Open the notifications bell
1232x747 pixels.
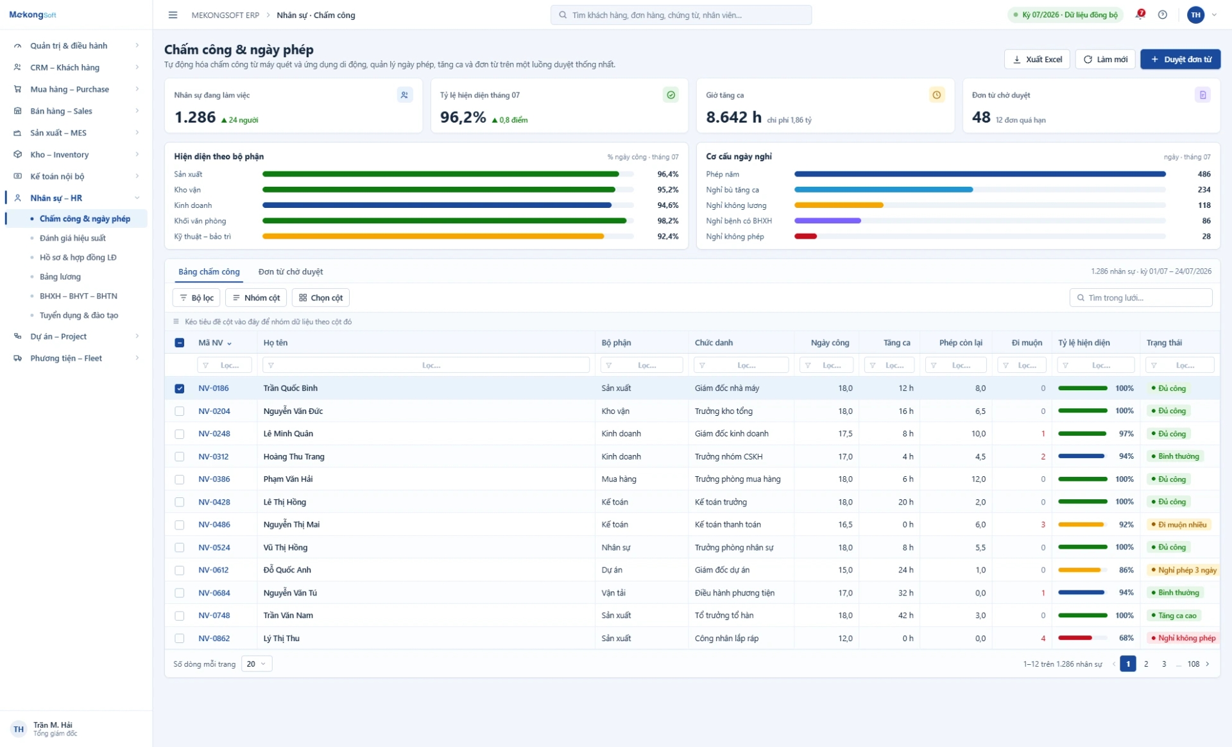pyautogui.click(x=1140, y=15)
